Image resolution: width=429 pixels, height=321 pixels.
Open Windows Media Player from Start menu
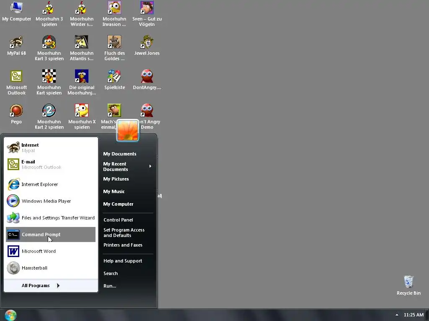click(x=51, y=201)
